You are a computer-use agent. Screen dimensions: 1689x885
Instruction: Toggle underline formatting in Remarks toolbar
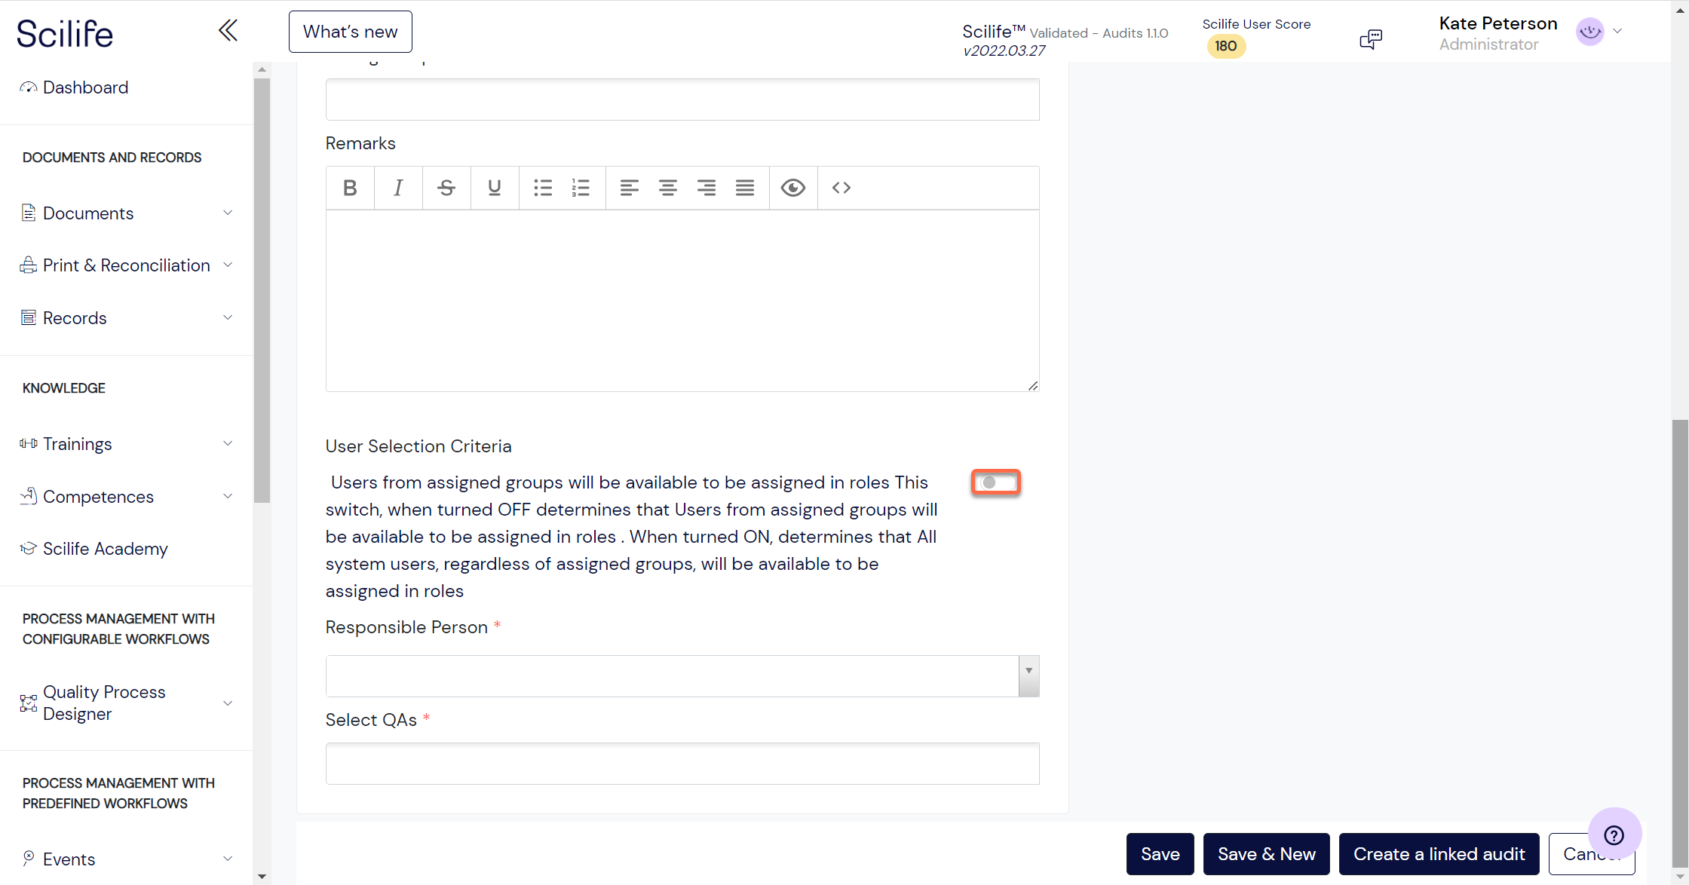click(x=495, y=188)
